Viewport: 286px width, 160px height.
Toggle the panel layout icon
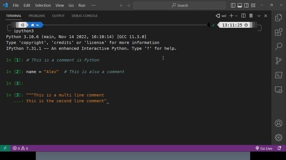240,5
